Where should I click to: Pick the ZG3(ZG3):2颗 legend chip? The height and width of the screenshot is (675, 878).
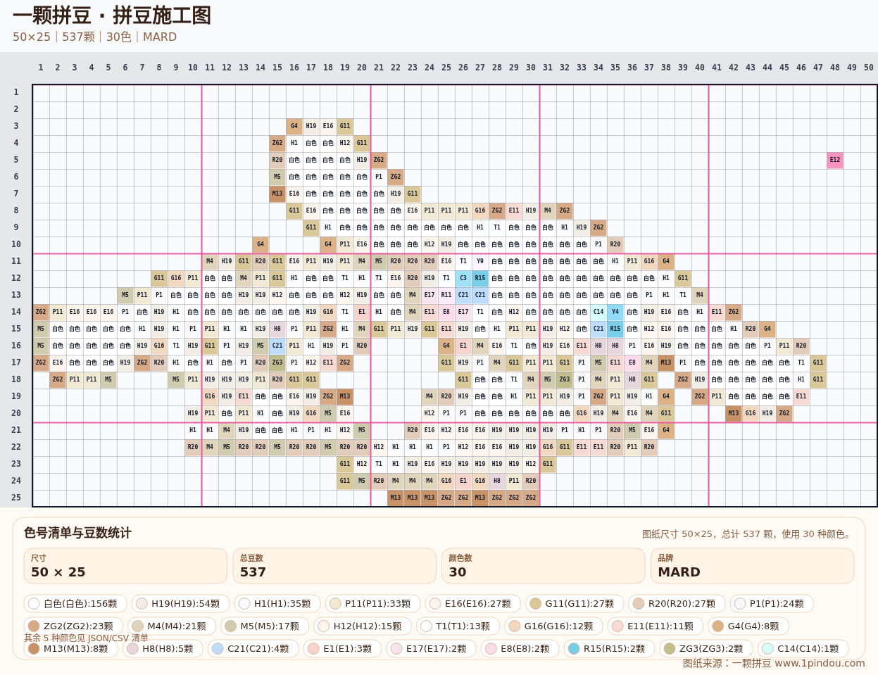pyautogui.click(x=706, y=649)
